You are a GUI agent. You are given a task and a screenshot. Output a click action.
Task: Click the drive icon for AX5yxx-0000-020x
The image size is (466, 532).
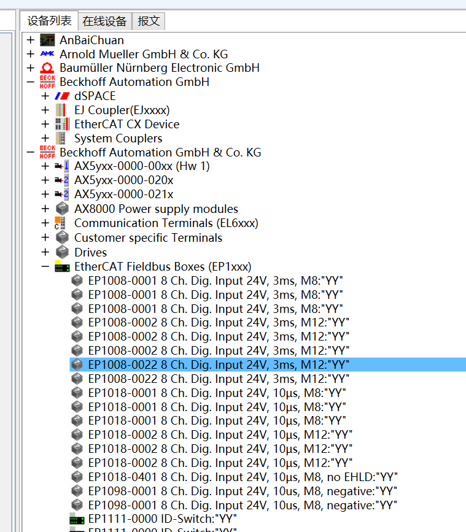pos(62,180)
